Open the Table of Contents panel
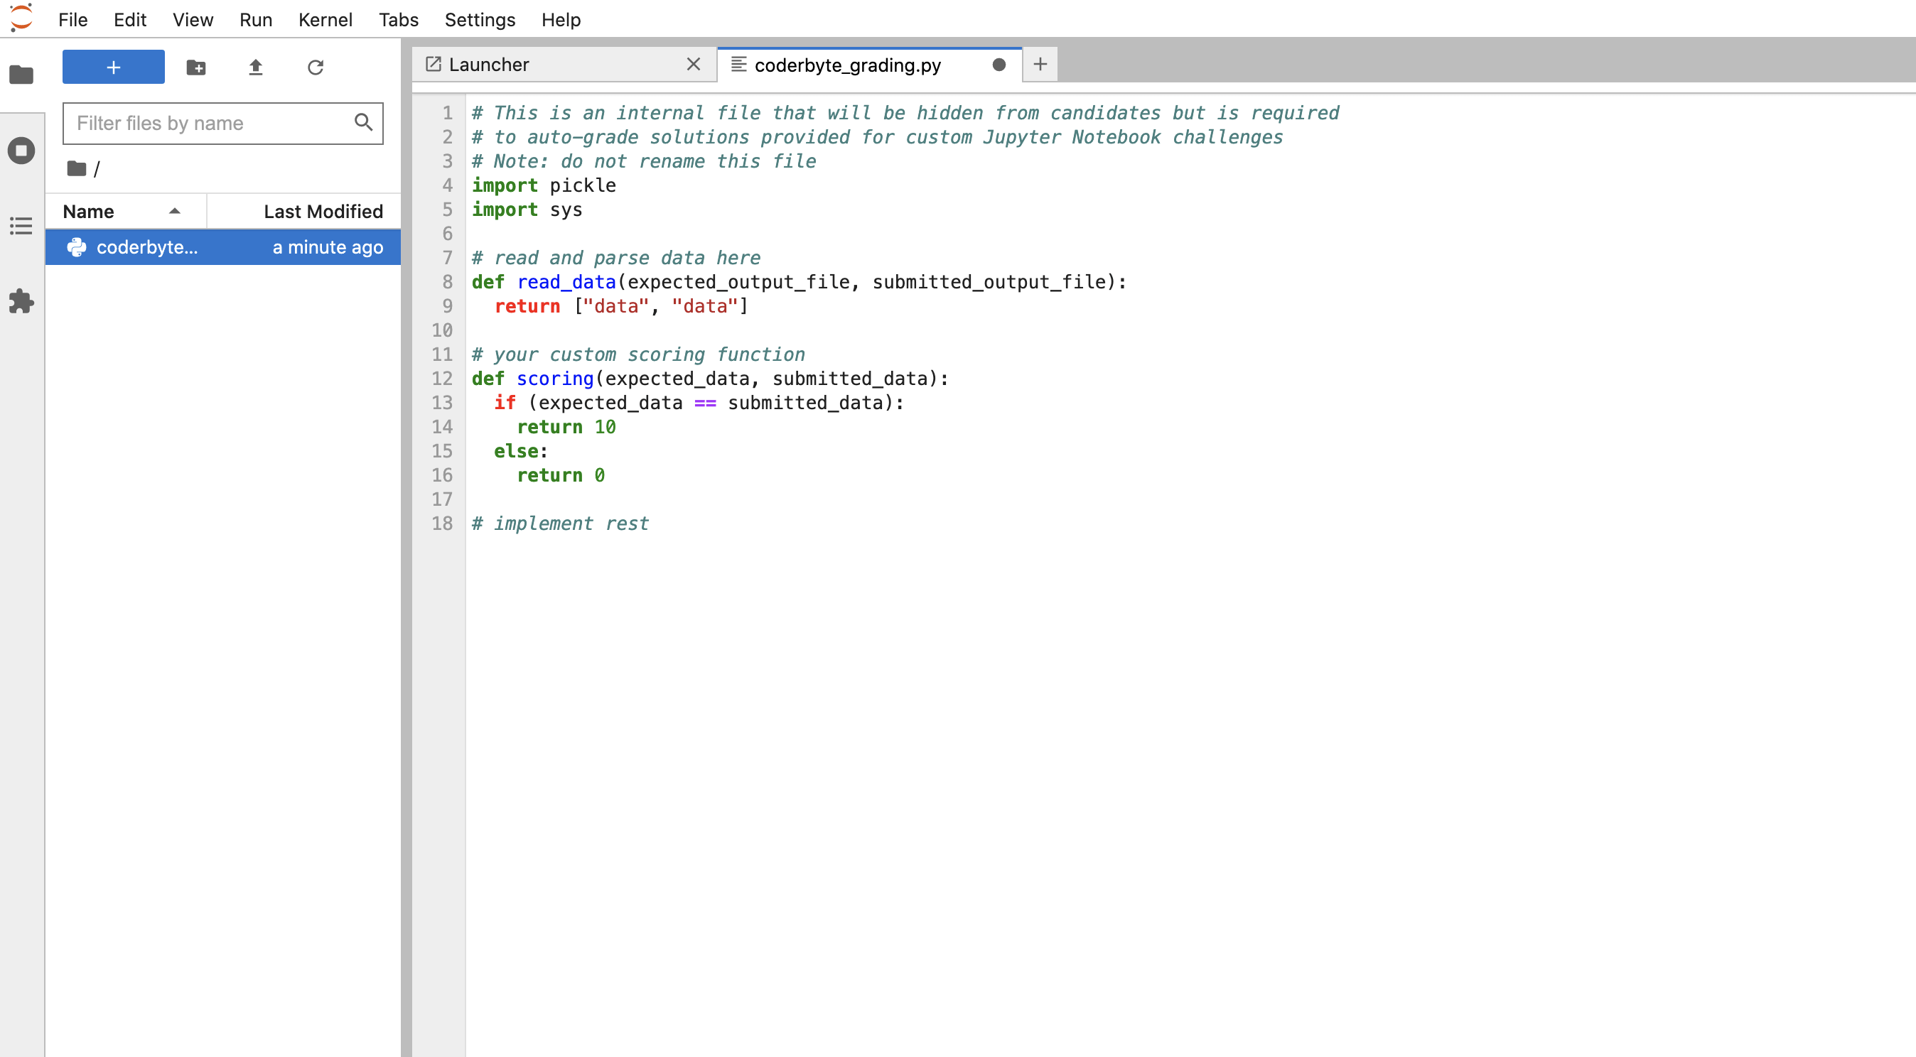 (x=21, y=226)
